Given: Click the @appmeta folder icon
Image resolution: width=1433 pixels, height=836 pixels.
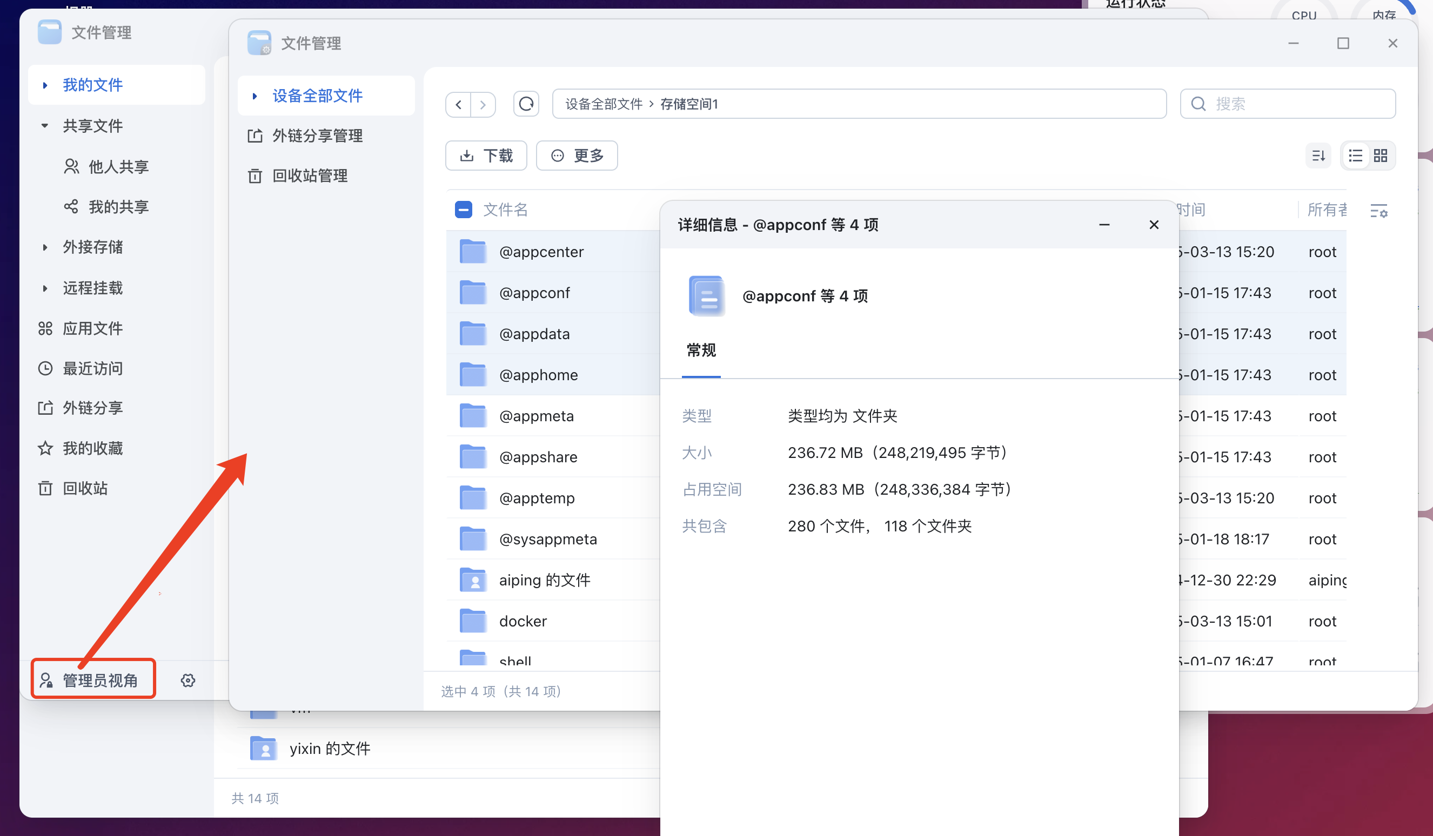Looking at the screenshot, I should (x=473, y=415).
